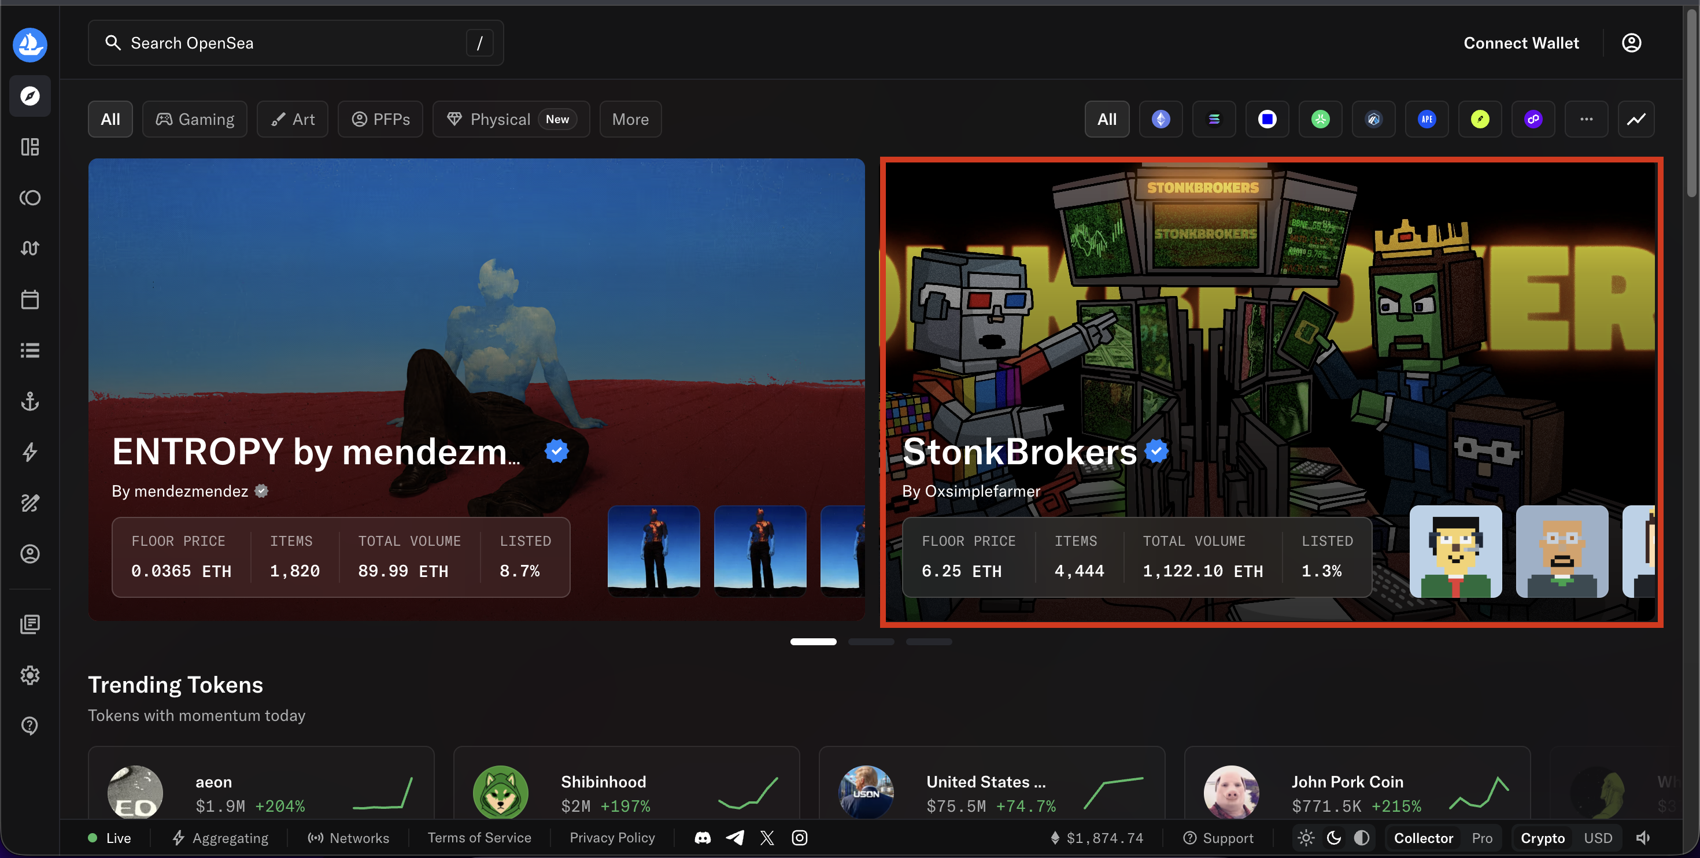Open the profile icon in the sidebar
This screenshot has height=858, width=1700.
click(x=29, y=554)
